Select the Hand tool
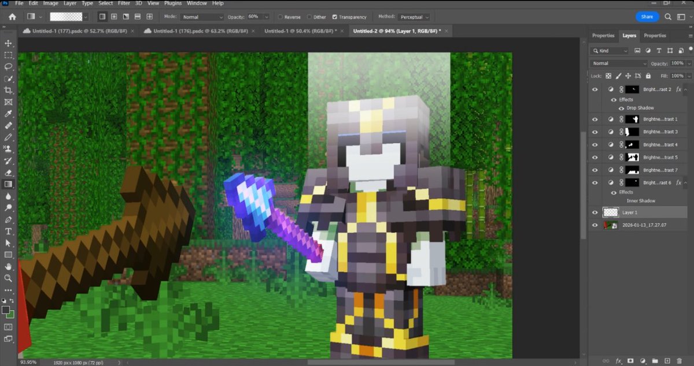 [8, 267]
